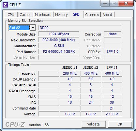The image size is (136, 131).
Task: Open the Memory tab
Action: [x=61, y=15]
